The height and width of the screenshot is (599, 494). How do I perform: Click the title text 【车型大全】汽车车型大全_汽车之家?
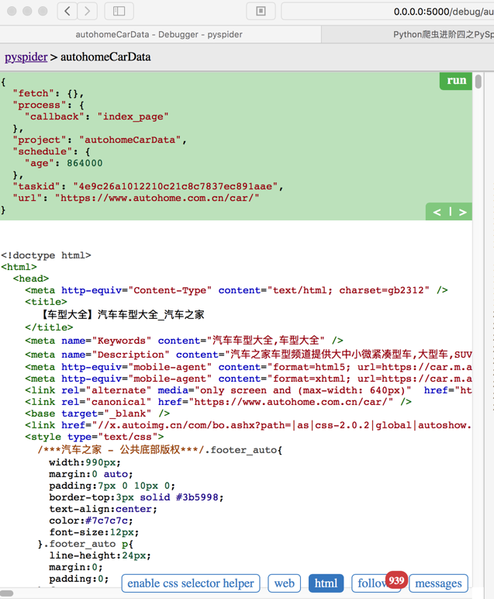click(x=122, y=314)
